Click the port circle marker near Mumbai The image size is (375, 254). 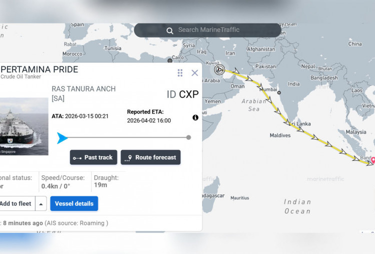(x=279, y=93)
